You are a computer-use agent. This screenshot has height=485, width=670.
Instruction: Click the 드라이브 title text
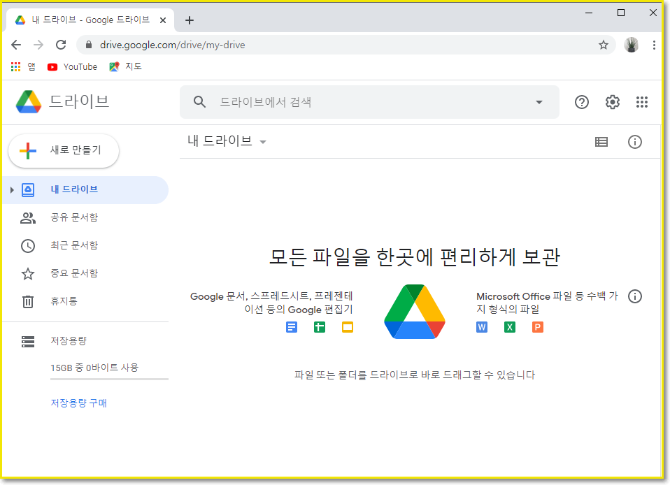[79, 101]
